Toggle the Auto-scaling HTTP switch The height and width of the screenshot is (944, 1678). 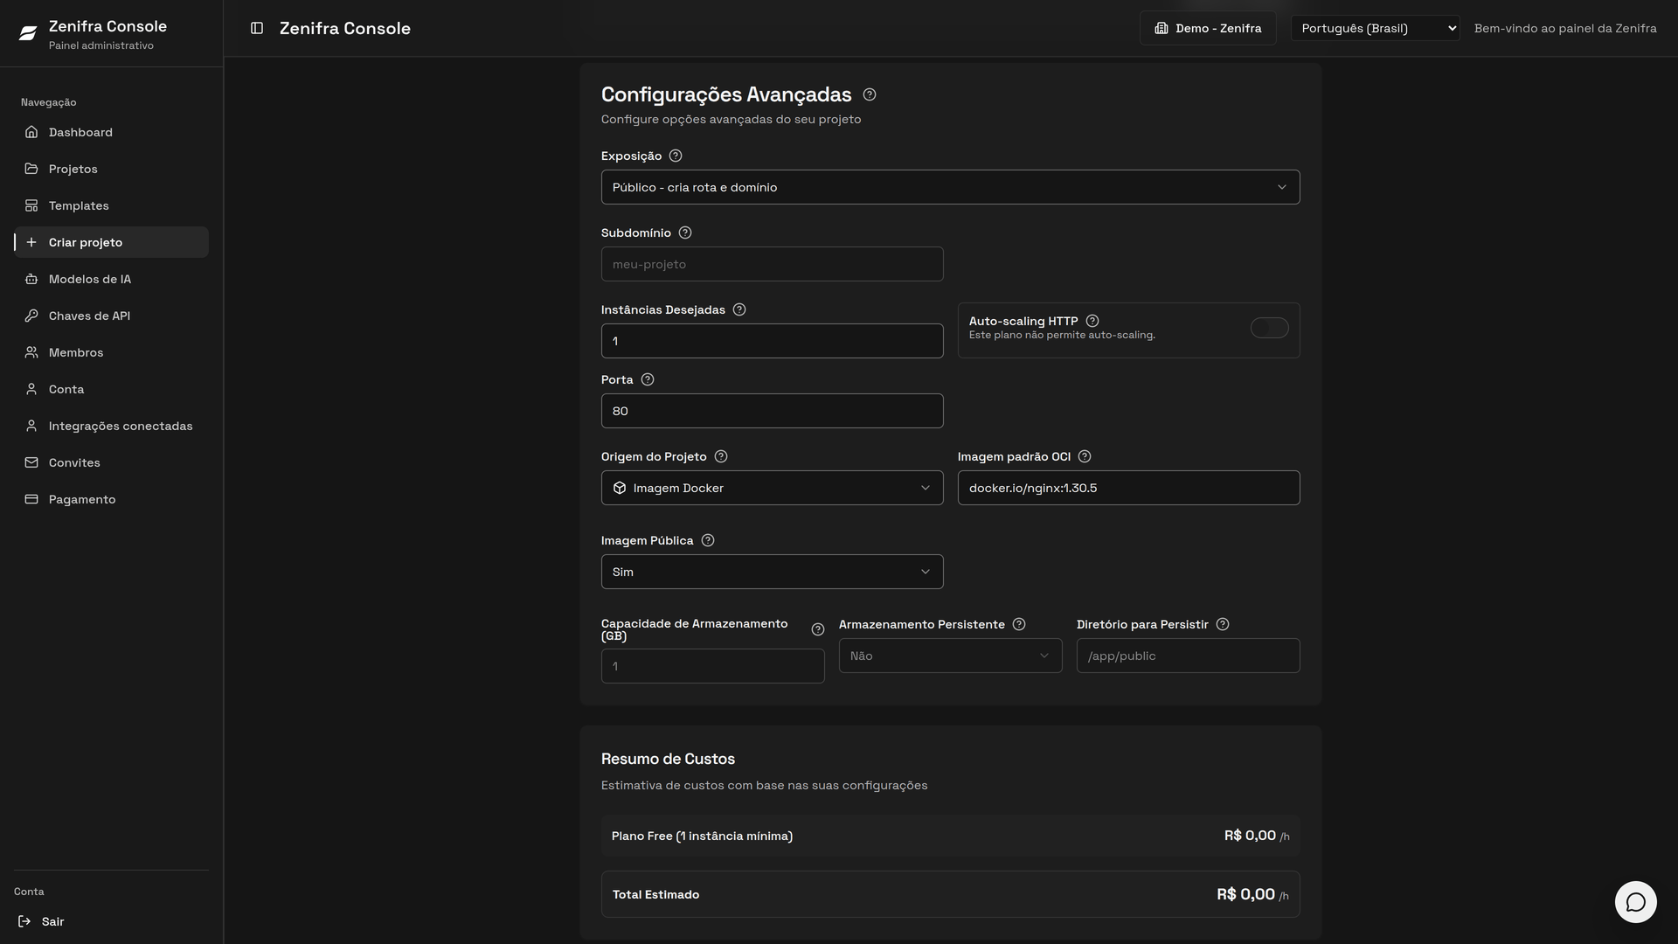click(x=1270, y=328)
